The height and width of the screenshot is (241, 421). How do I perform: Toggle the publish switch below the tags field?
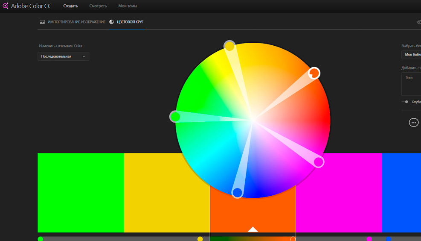click(x=405, y=102)
